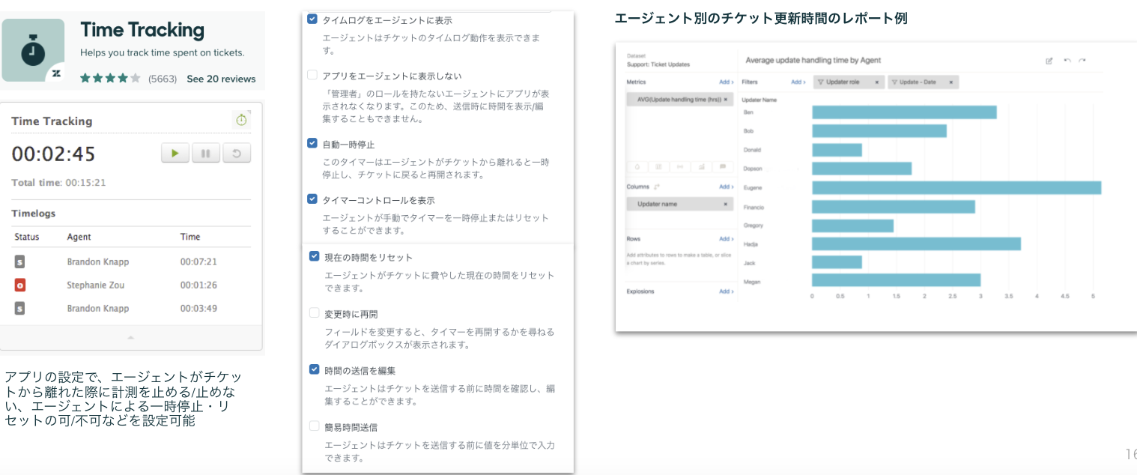Click the green stopwatch icon in the Time Tracking header
This screenshot has width=1137, height=475.
pyautogui.click(x=241, y=120)
